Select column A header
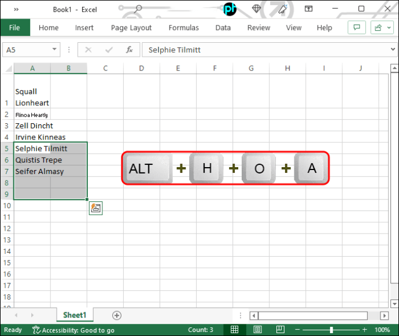 click(32, 68)
